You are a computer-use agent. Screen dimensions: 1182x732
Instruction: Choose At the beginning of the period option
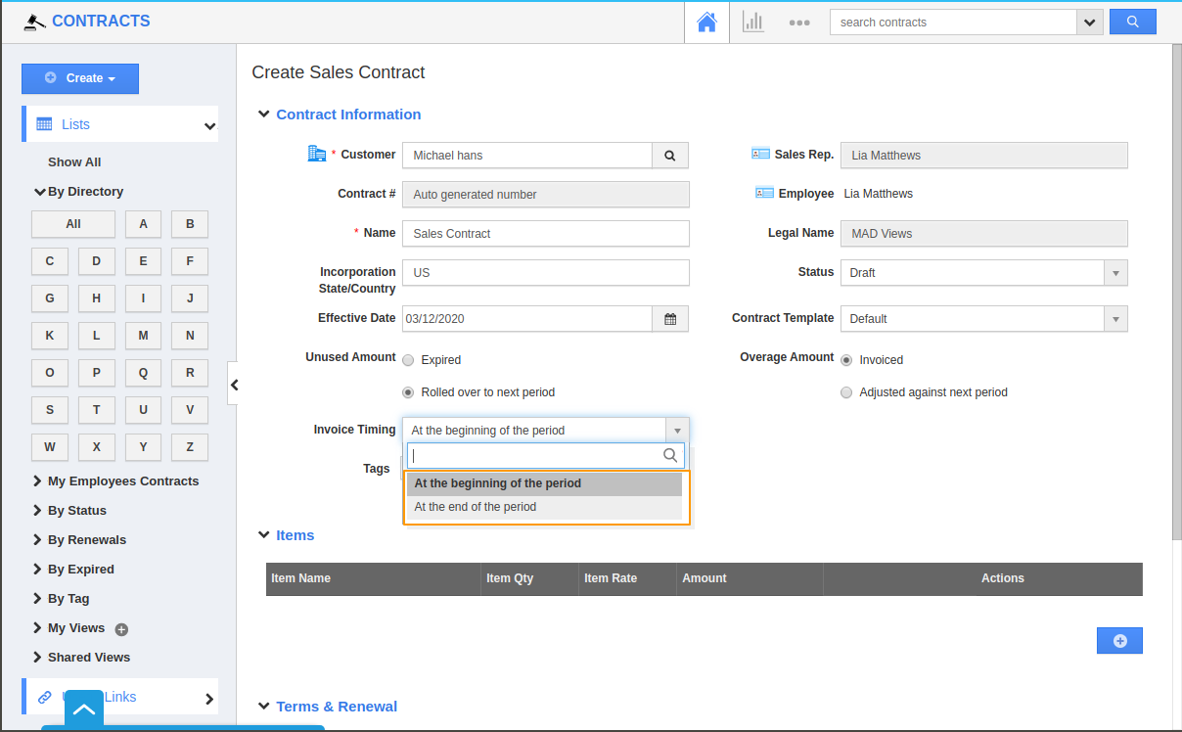544,483
